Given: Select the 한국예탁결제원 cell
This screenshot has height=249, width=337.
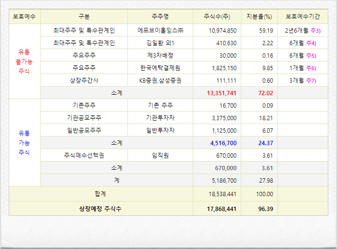Looking at the screenshot, I should click(160, 68).
